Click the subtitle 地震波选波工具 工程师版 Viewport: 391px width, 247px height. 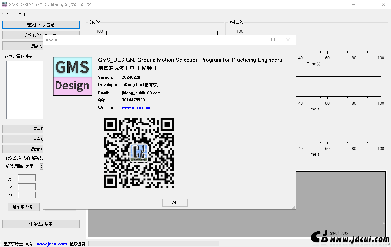pos(127,68)
